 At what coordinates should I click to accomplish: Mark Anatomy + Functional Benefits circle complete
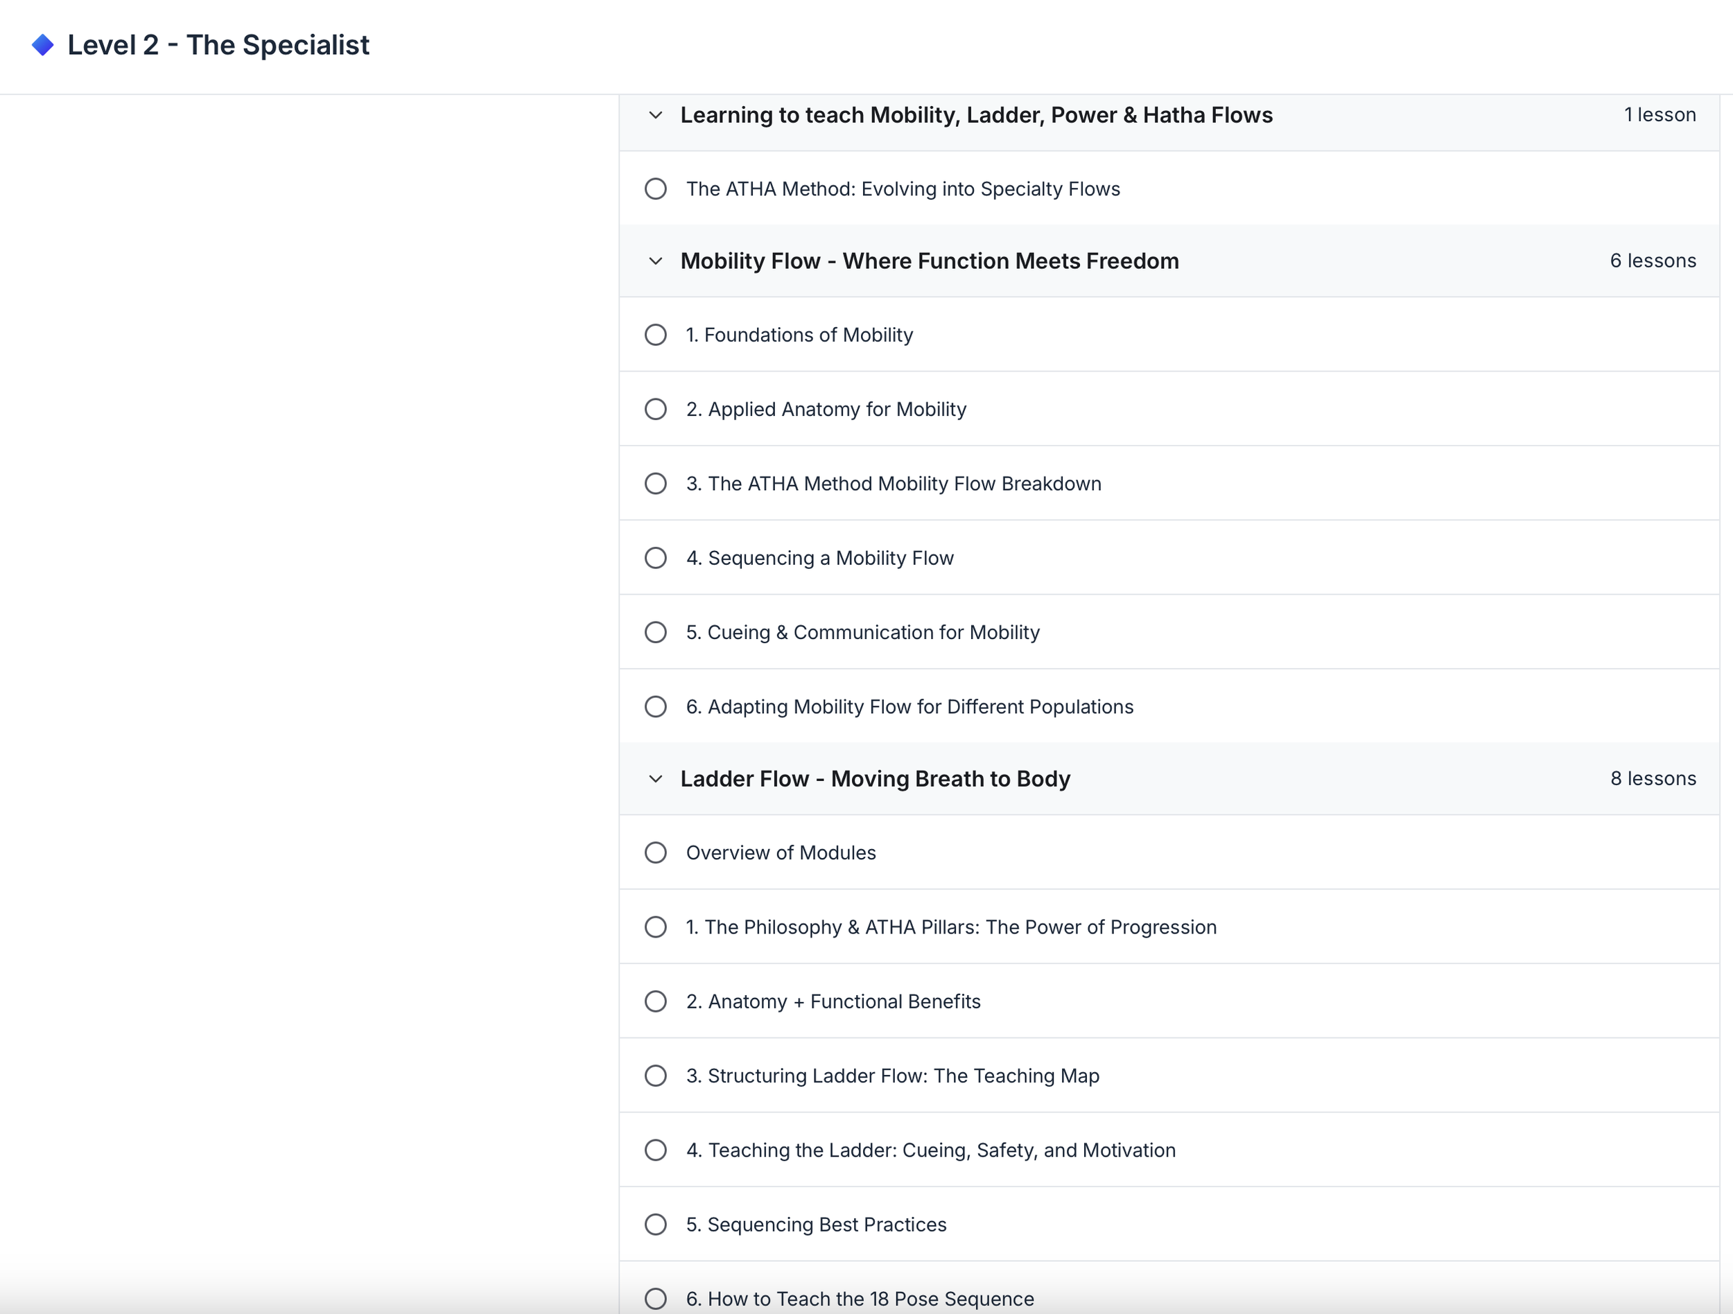[656, 1001]
